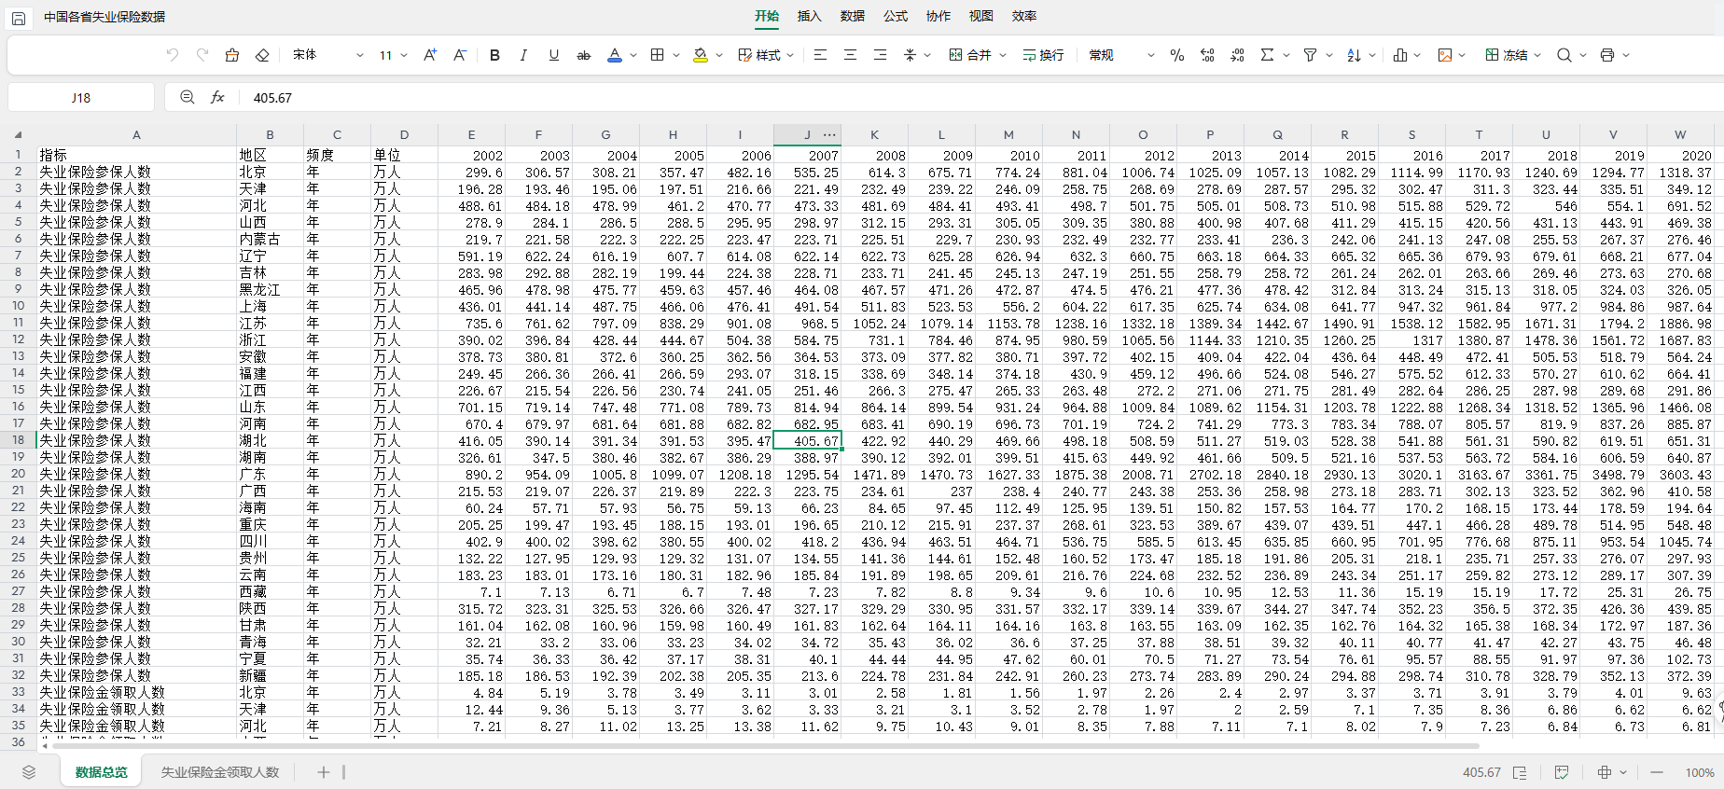Viewport: 1724px width, 789px height.
Task: Toggle strikethrough formatting
Action: point(584,55)
